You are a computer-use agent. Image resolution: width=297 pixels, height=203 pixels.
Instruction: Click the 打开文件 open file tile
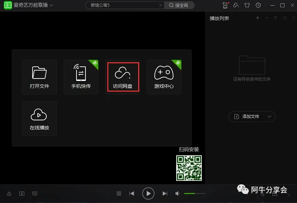coord(39,77)
